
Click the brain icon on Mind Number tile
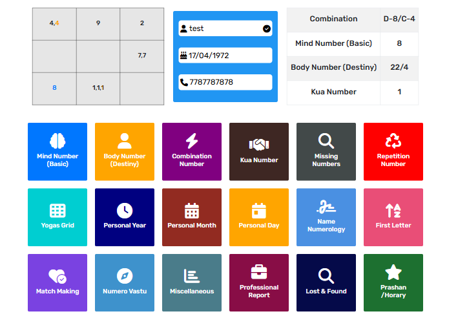click(57, 142)
